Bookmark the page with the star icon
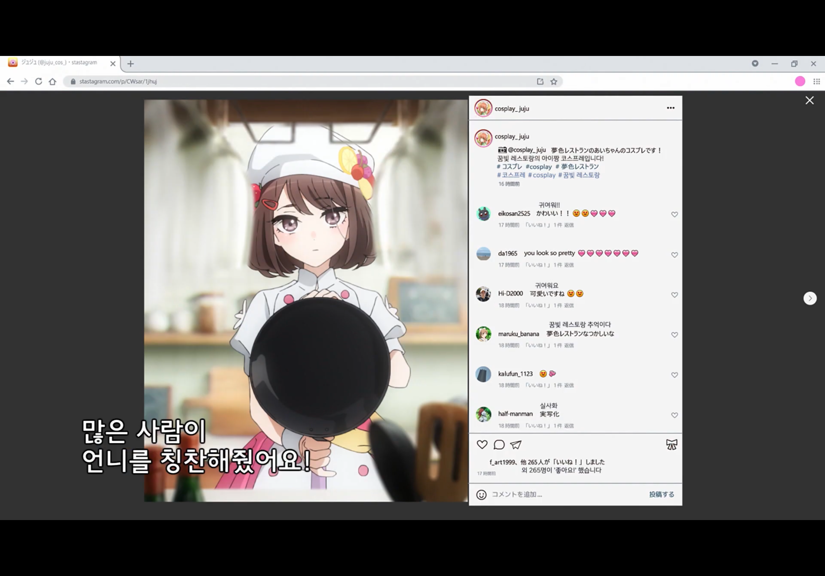 tap(554, 81)
